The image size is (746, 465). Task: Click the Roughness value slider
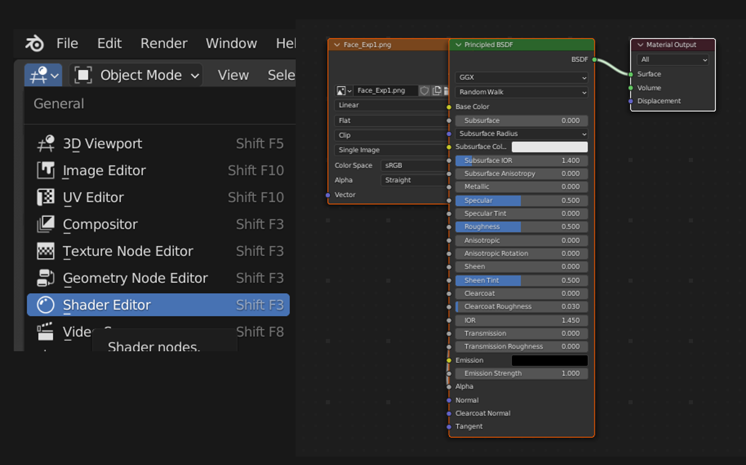point(521,226)
